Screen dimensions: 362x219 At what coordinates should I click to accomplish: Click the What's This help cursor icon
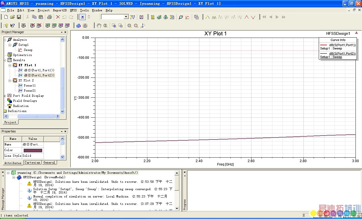[x=12, y=26]
